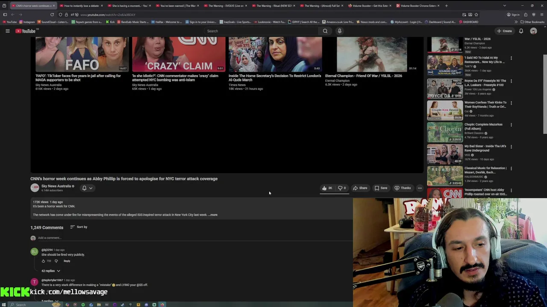Switch to 'You've been warned!' tab
Screen dimensions: 547x307
[x=177, y=6]
